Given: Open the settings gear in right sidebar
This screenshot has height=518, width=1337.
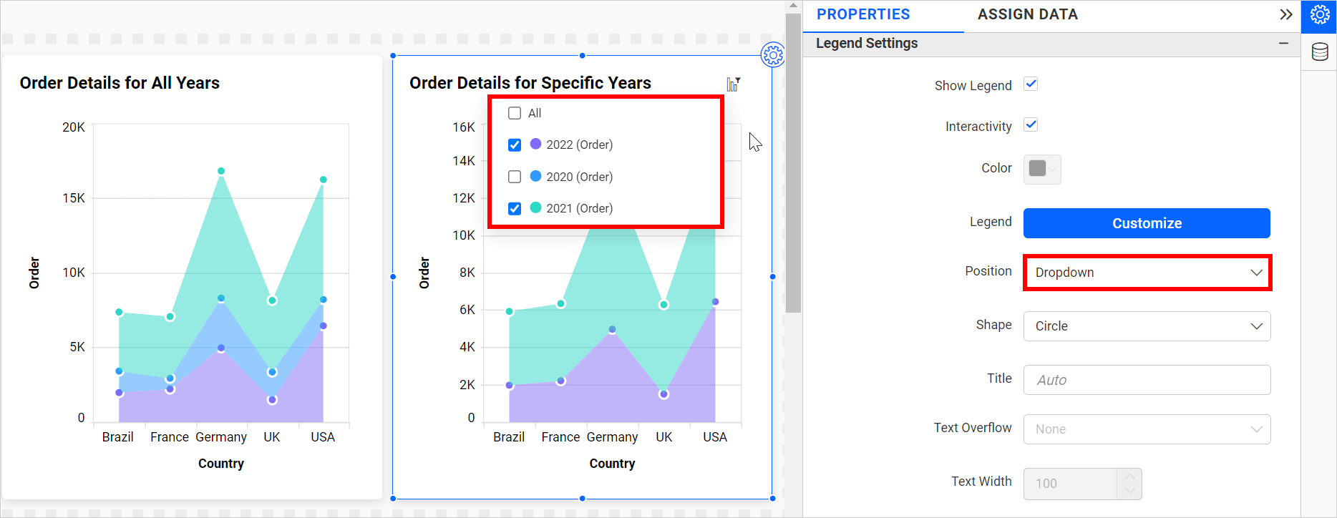Looking at the screenshot, I should point(1319,15).
